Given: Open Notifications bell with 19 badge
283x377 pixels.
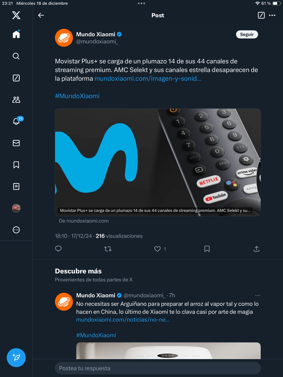Looking at the screenshot, I should (16, 121).
